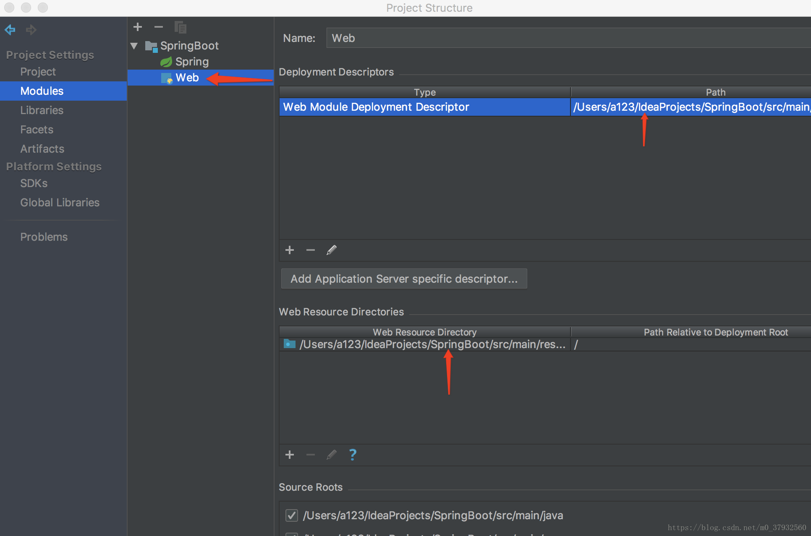
Task: Open Facets settings
Action: pyautogui.click(x=37, y=130)
